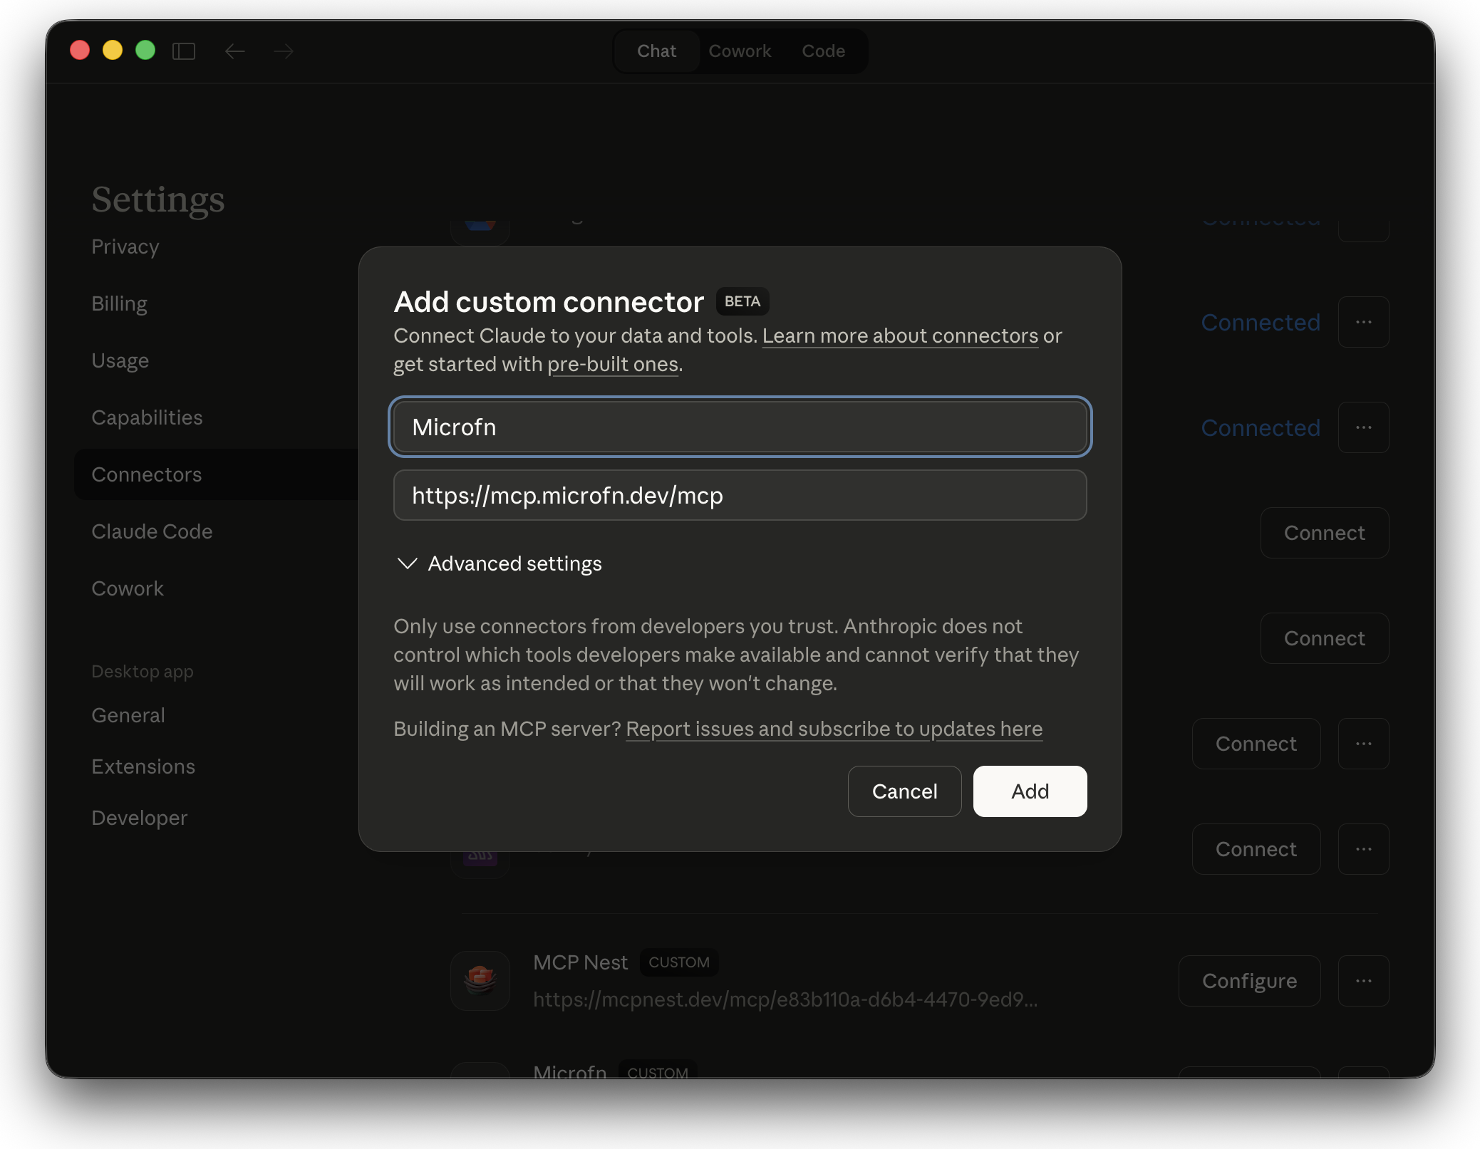Open Claude Code settings

click(152, 531)
